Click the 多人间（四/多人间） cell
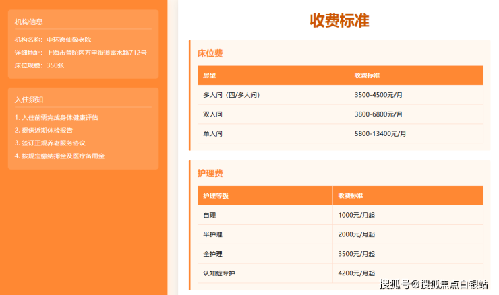 pos(273,95)
